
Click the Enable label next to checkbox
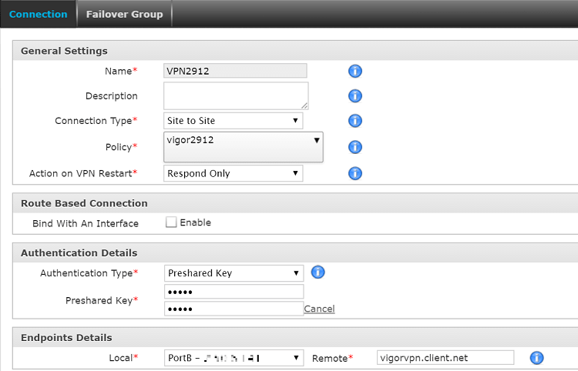[196, 222]
